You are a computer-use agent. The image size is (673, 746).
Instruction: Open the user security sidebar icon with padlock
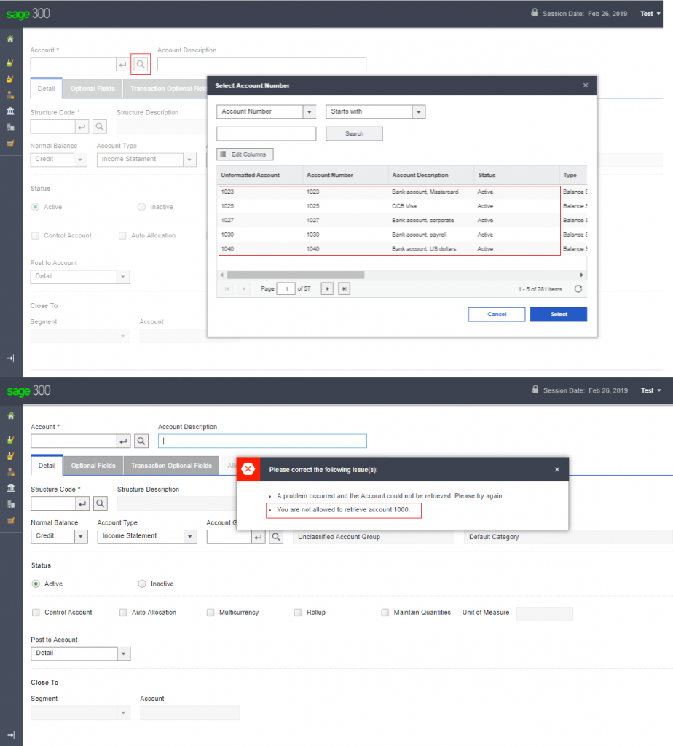10,93
